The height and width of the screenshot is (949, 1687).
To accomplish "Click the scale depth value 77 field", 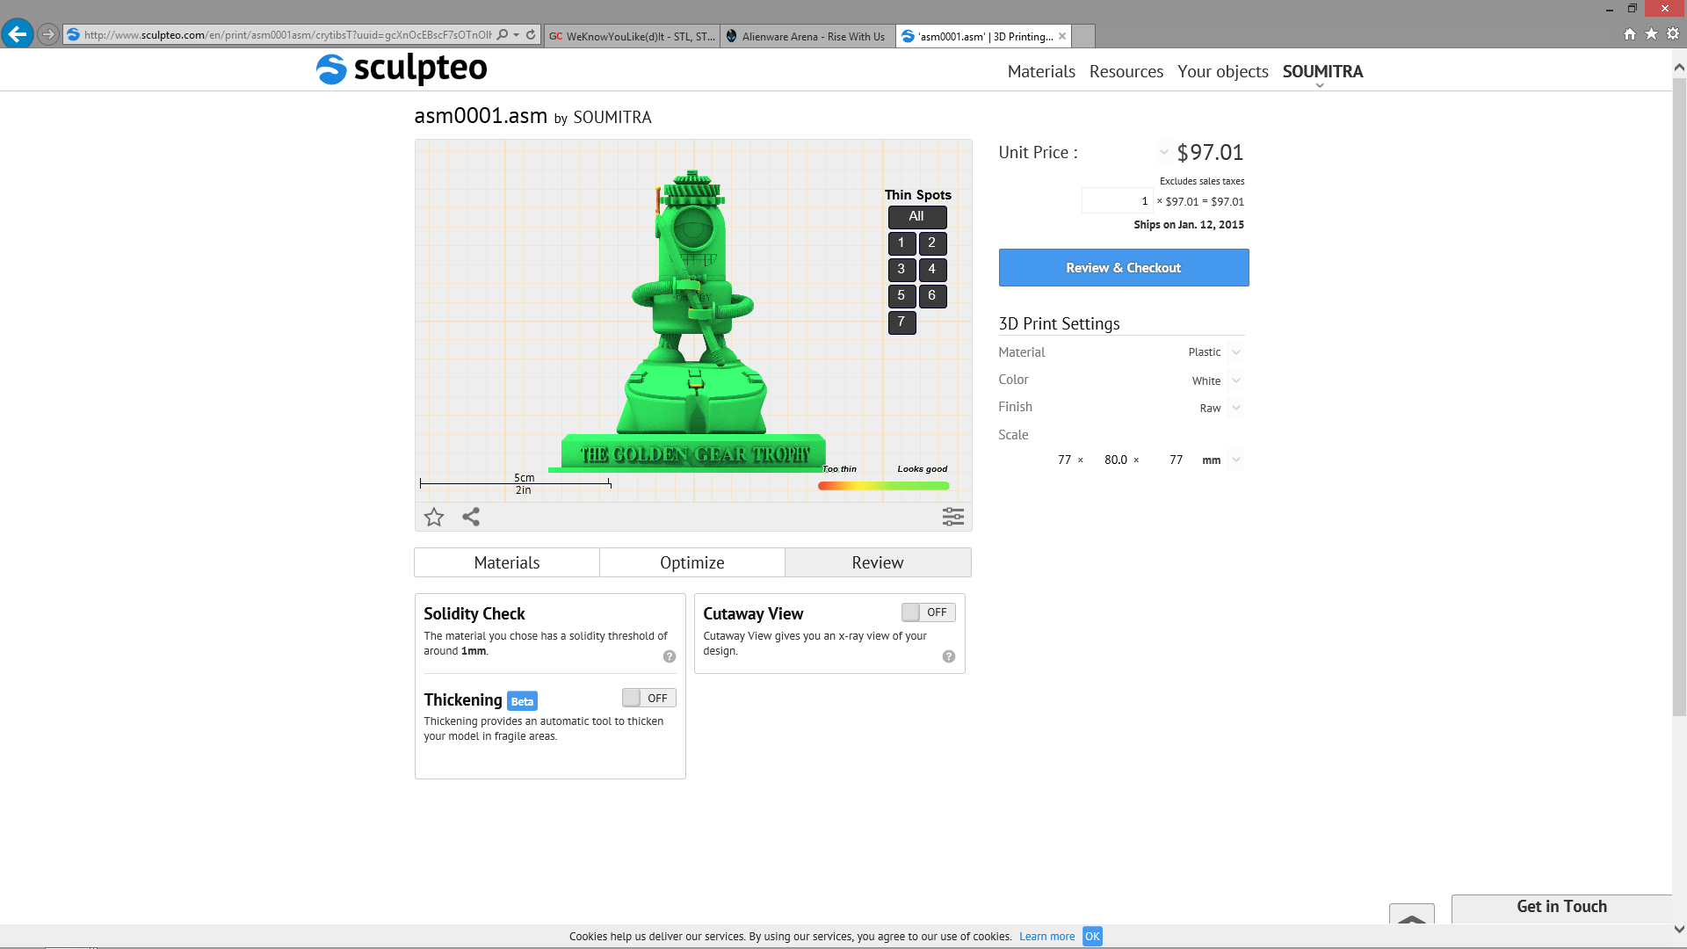I will [1176, 460].
